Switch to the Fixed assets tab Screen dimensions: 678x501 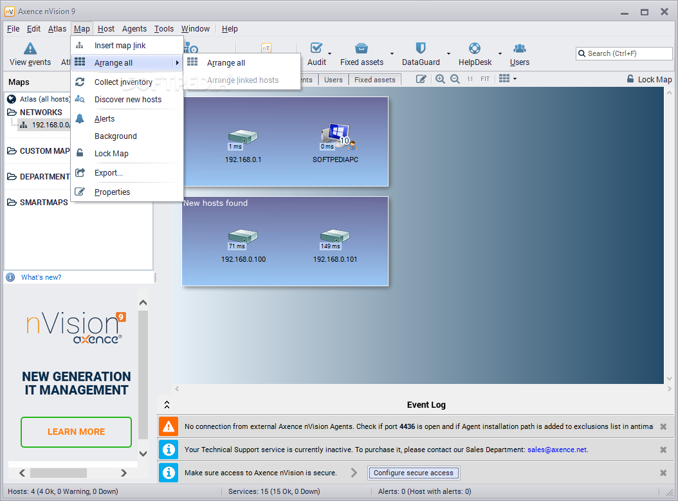coord(375,80)
